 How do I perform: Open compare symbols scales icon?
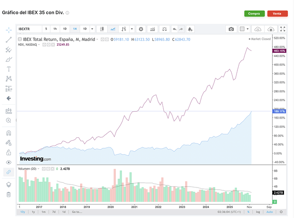tap(165, 29)
